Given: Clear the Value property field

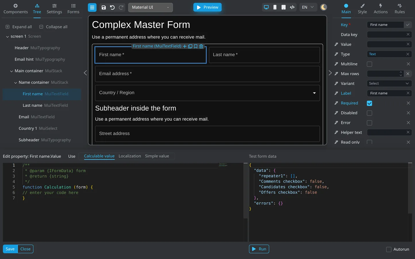Looking at the screenshot, I should 408,44.
